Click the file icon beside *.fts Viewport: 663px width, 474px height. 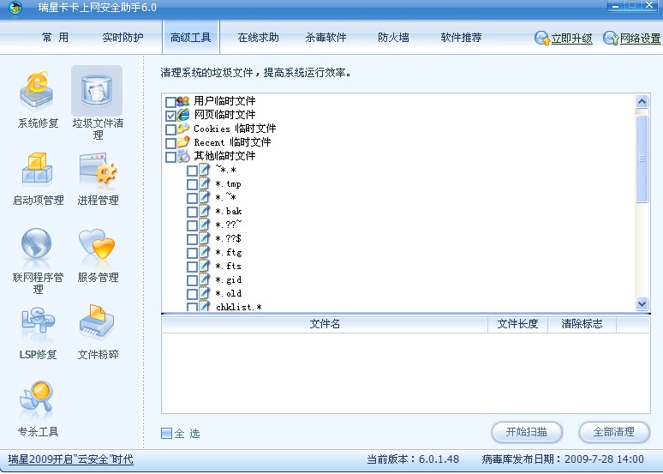click(204, 266)
